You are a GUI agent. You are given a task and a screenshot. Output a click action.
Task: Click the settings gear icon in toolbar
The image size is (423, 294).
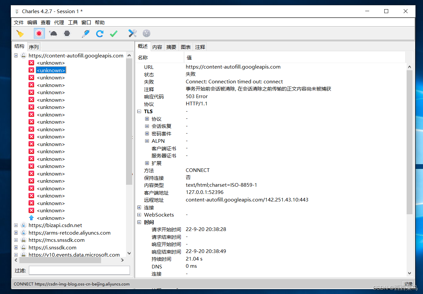[146, 33]
